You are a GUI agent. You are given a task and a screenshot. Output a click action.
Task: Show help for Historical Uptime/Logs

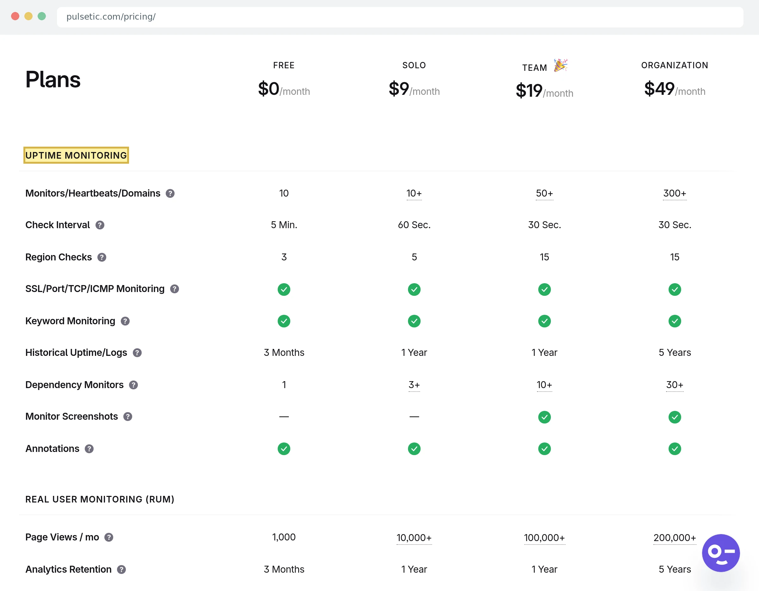tap(137, 353)
